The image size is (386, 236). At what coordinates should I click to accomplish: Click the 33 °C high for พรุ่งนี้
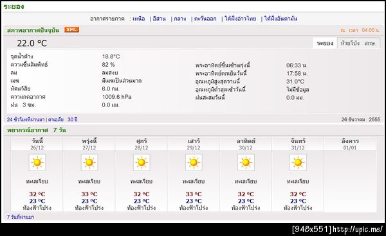click(89, 194)
